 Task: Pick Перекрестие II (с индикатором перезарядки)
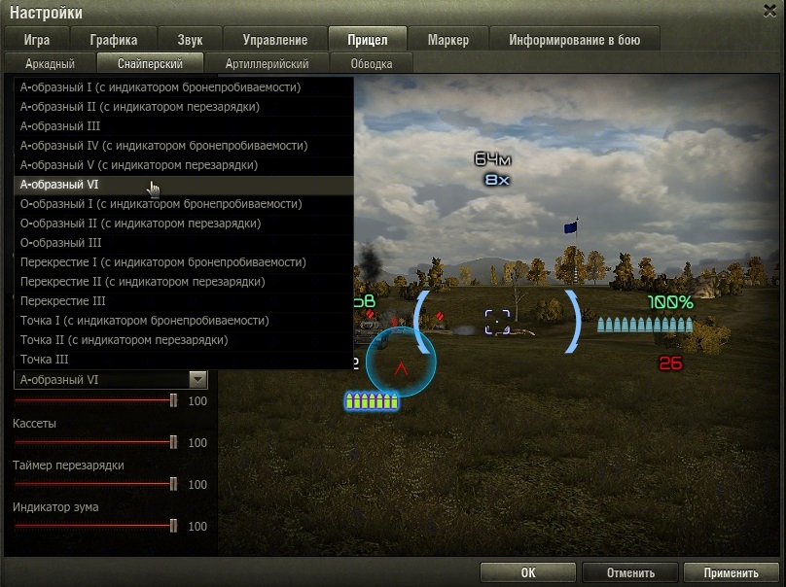184,282
